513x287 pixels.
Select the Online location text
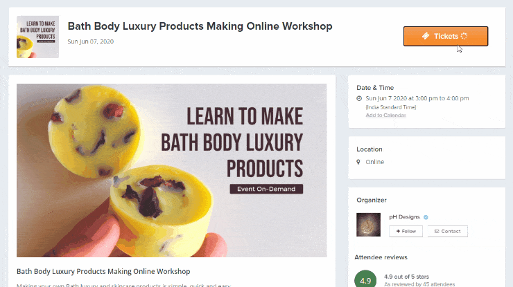pos(375,162)
